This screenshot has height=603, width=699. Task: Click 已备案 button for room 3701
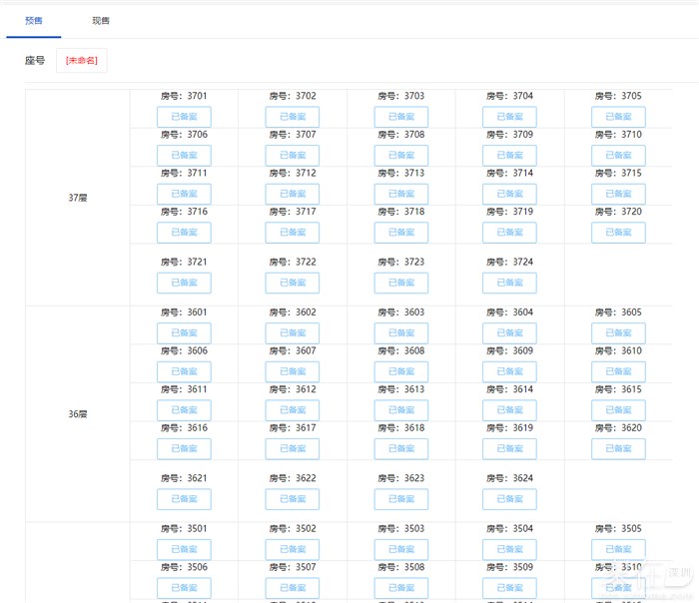point(184,117)
